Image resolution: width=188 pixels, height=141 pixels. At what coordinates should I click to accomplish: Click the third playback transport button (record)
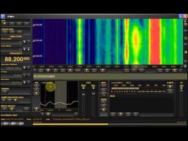[20, 123]
